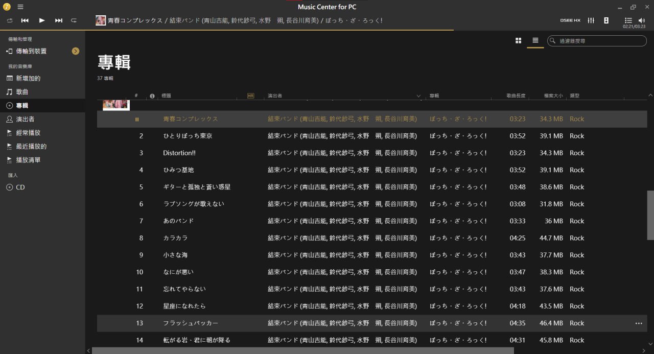Sort by the 檔案大小 file size column
This screenshot has height=354, width=654.
553,96
